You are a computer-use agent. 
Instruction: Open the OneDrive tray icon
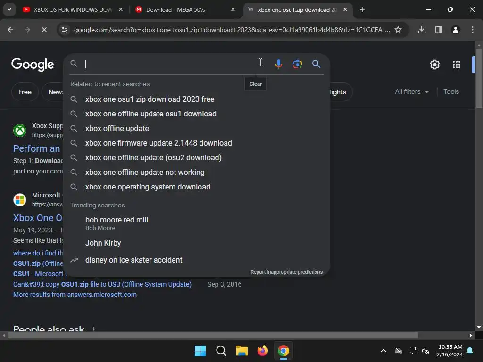coord(399,351)
